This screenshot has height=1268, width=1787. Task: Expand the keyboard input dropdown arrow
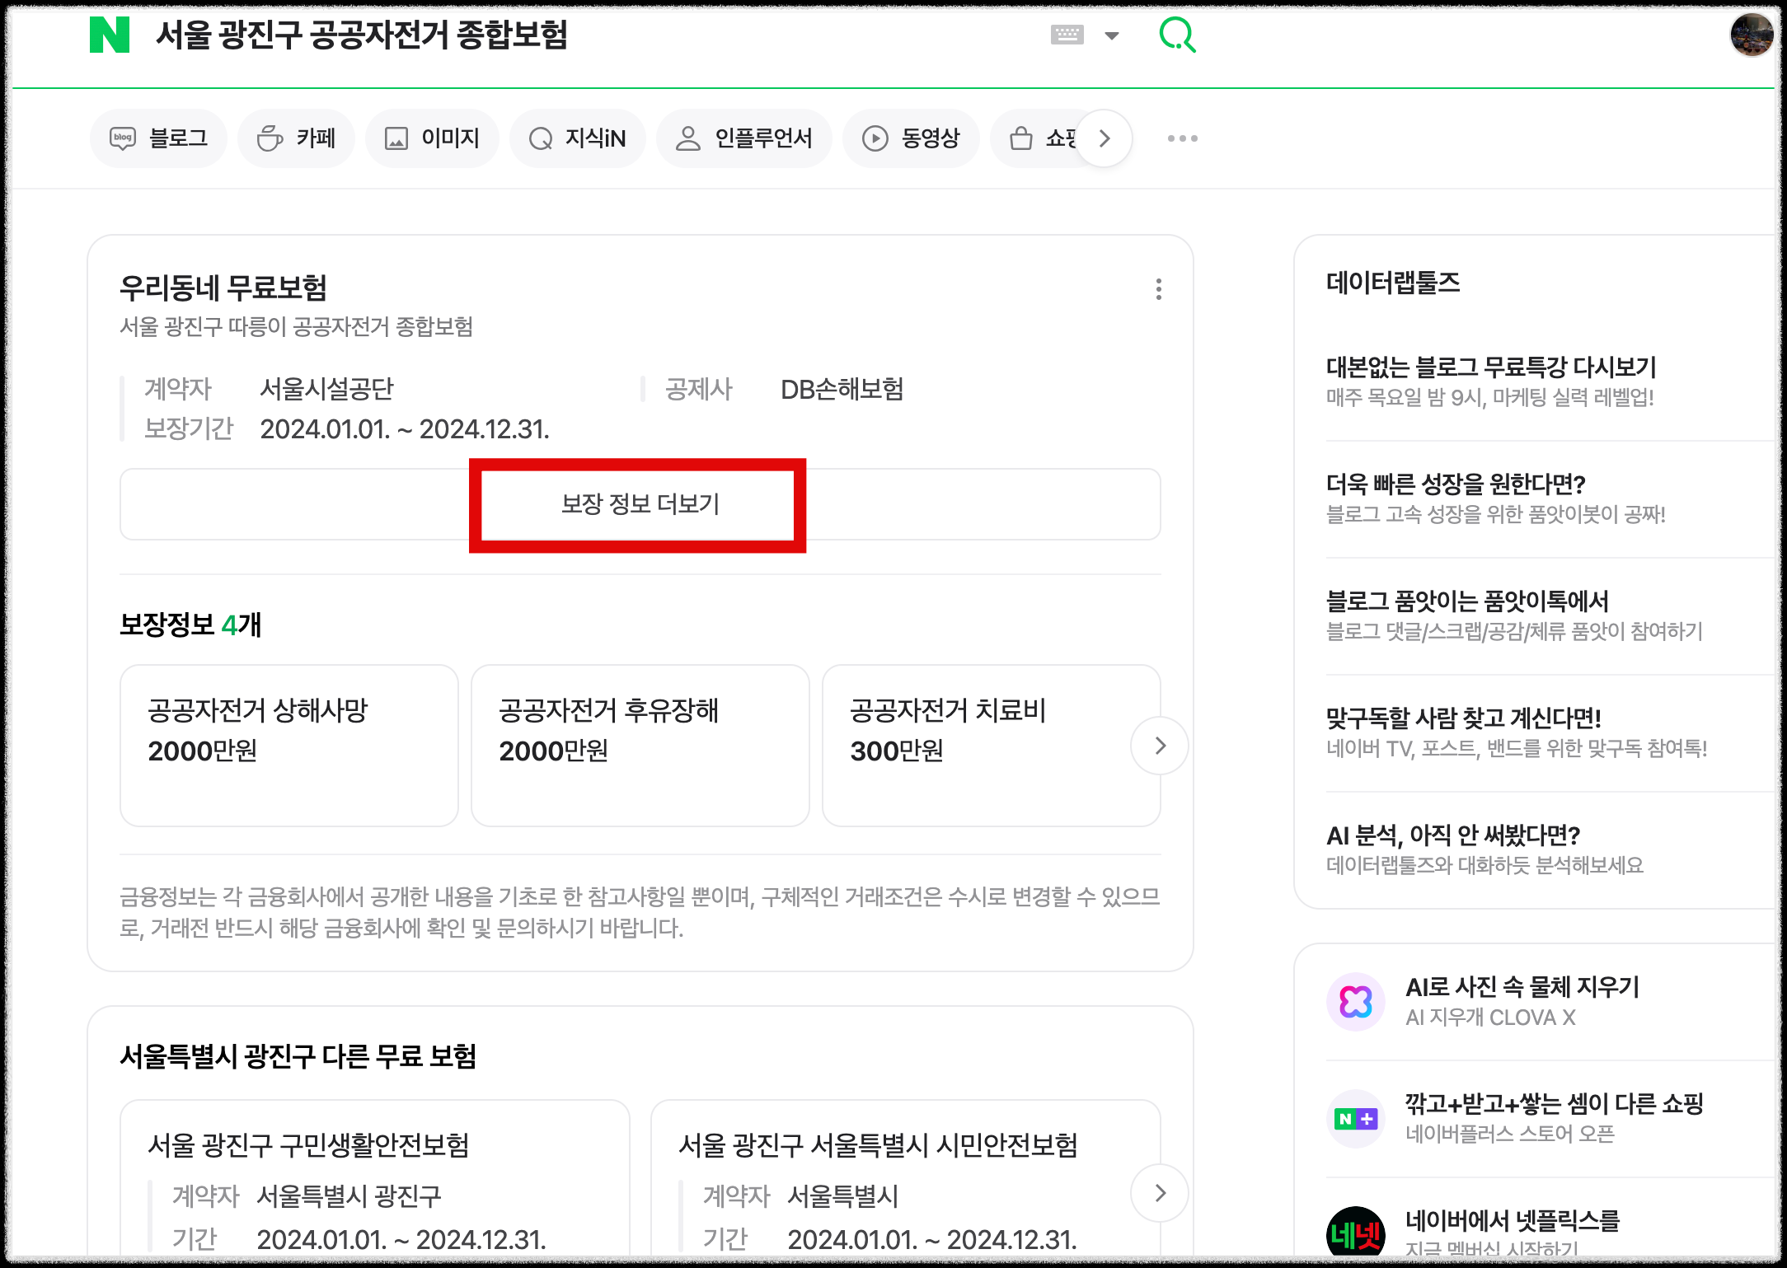[x=1112, y=35]
